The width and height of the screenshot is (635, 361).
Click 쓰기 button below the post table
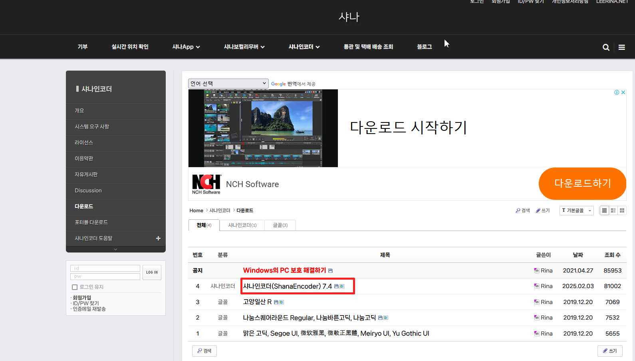(x=610, y=351)
